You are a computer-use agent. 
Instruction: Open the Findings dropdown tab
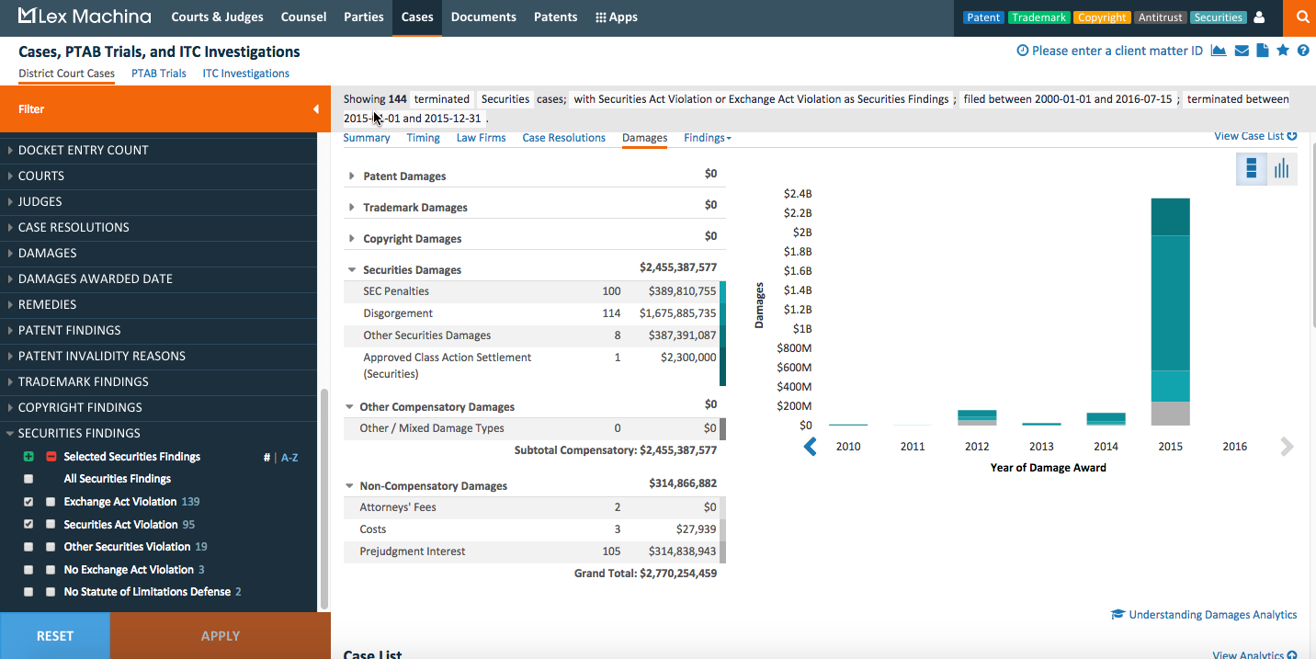(x=707, y=138)
